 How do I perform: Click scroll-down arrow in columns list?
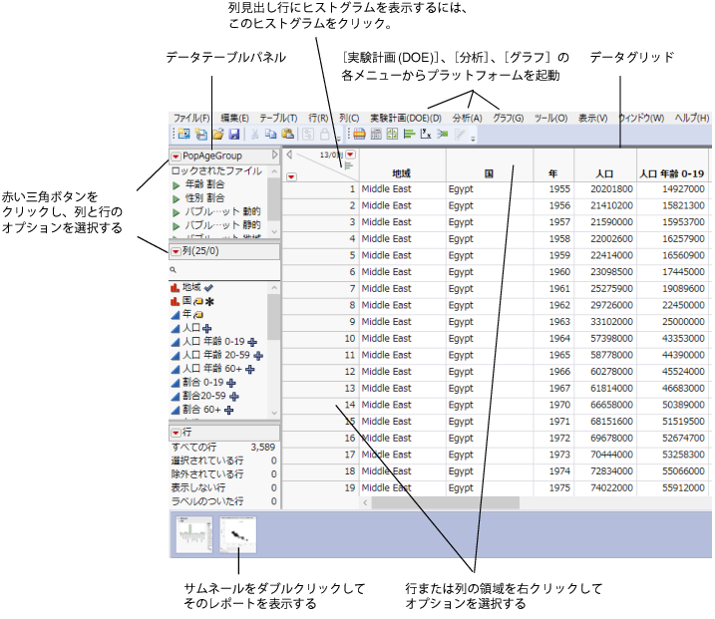click(274, 413)
